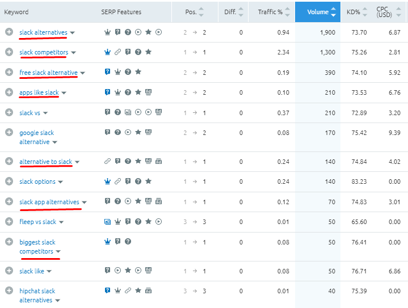Click the image pack icon in slack vs row

click(128, 112)
